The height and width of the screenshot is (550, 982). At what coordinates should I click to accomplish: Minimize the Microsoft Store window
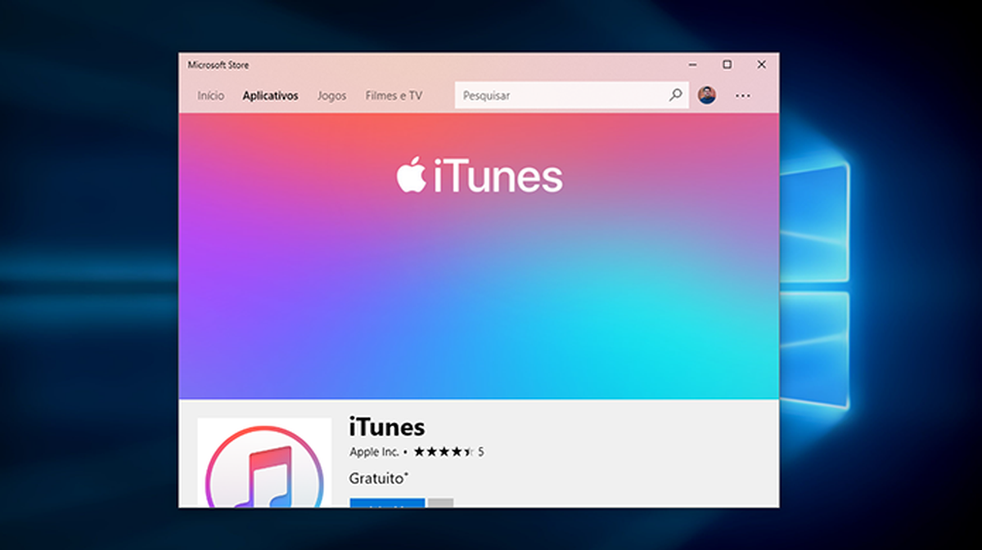(x=693, y=65)
